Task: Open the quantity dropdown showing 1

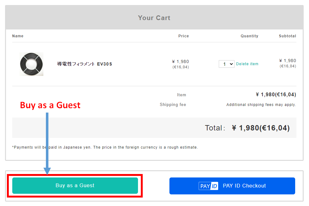Action: (226, 64)
